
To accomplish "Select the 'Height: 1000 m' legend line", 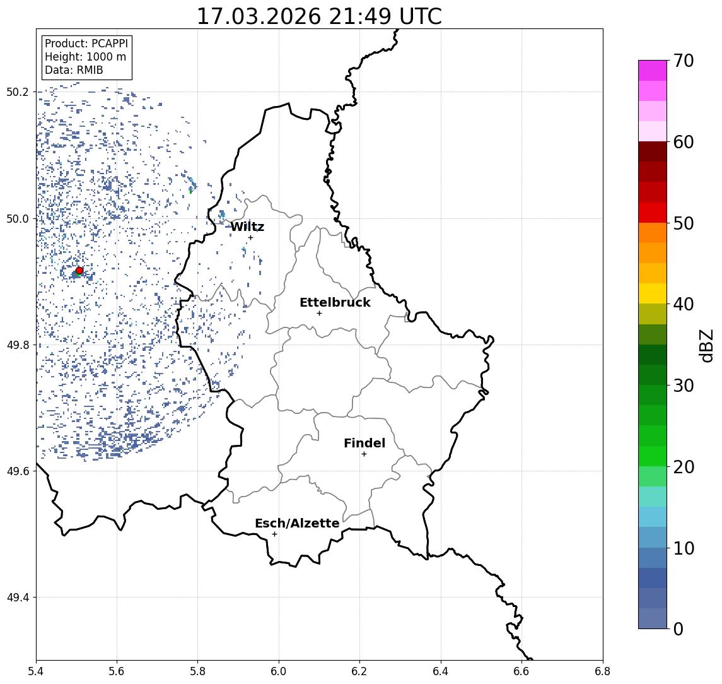I will point(85,57).
